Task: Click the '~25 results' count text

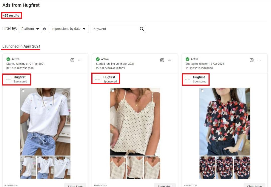Action: pyautogui.click(x=11, y=15)
